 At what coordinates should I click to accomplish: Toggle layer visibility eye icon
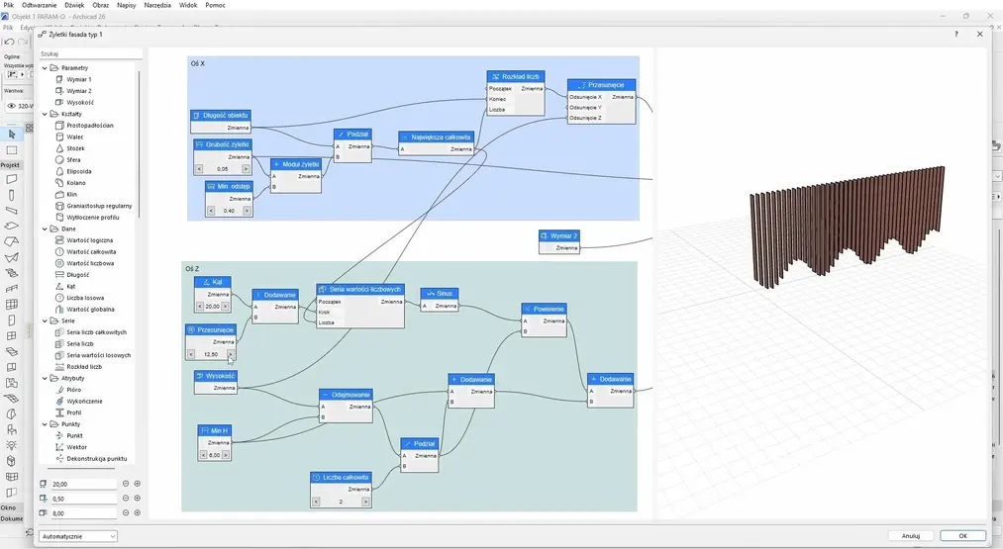pos(11,105)
